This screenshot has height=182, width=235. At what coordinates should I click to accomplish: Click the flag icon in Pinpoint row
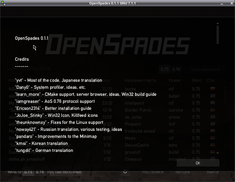213,124
